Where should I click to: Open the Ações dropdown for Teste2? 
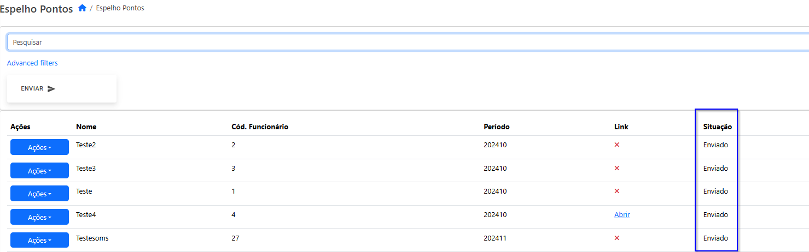coord(39,147)
